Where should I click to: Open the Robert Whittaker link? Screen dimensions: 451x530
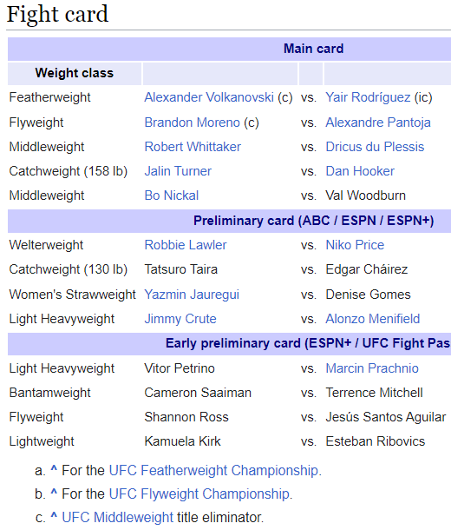coord(193,147)
